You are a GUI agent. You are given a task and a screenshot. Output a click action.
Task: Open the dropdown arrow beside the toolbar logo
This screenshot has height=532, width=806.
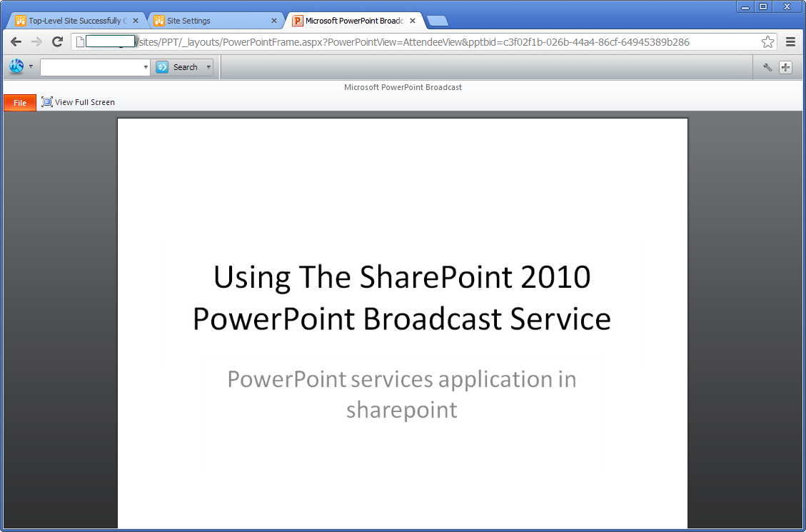31,67
